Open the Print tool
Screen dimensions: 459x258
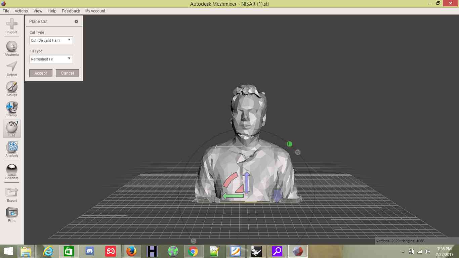point(12,214)
